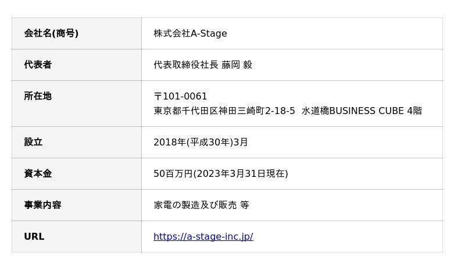Image resolution: width=465 pixels, height=270 pixels.
Task: Click the 所在地 row label
Action: tap(38, 96)
